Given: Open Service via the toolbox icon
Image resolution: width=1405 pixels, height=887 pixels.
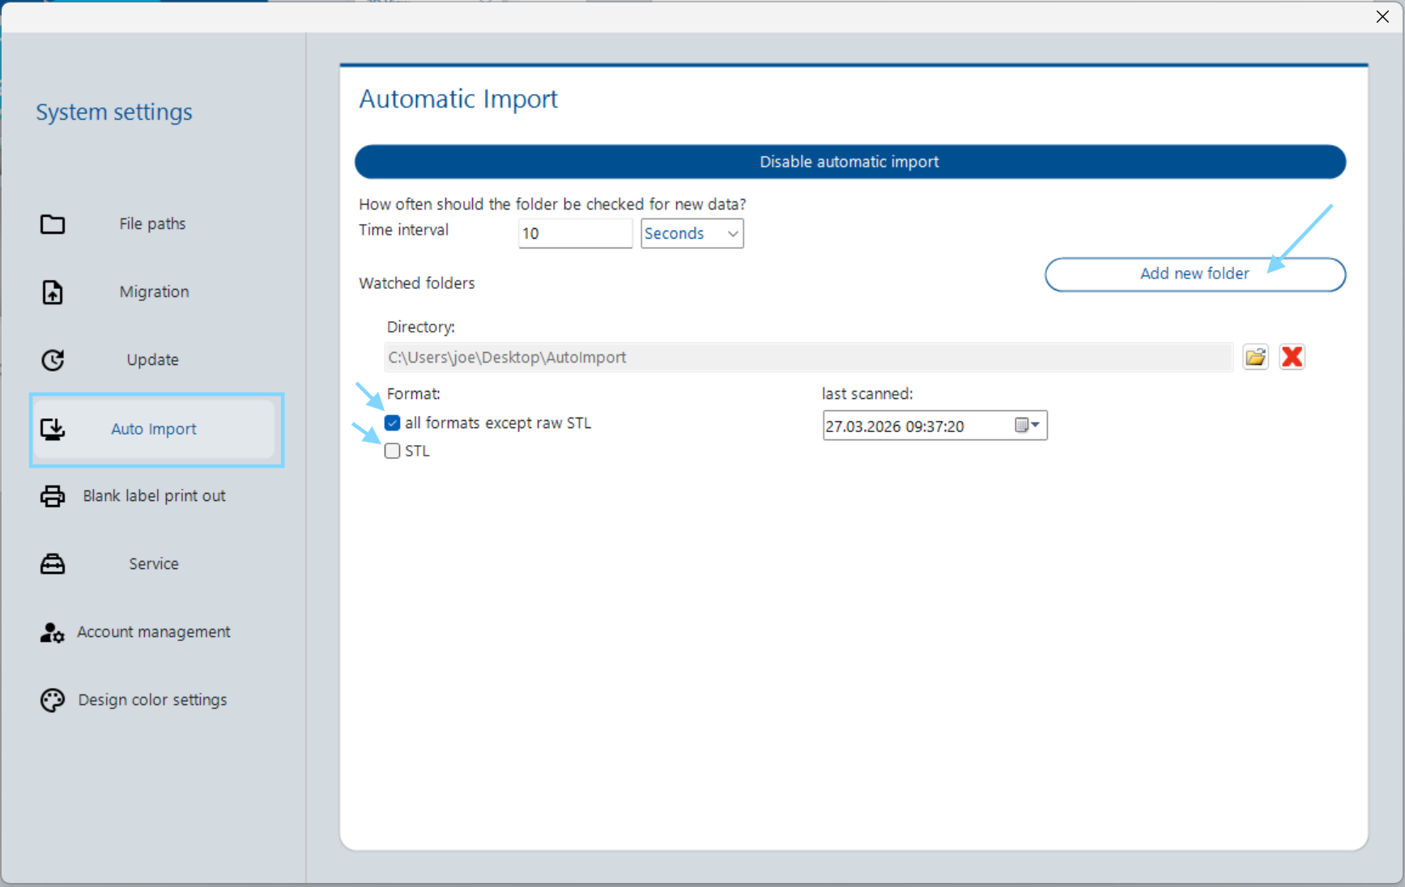Looking at the screenshot, I should (x=52, y=564).
